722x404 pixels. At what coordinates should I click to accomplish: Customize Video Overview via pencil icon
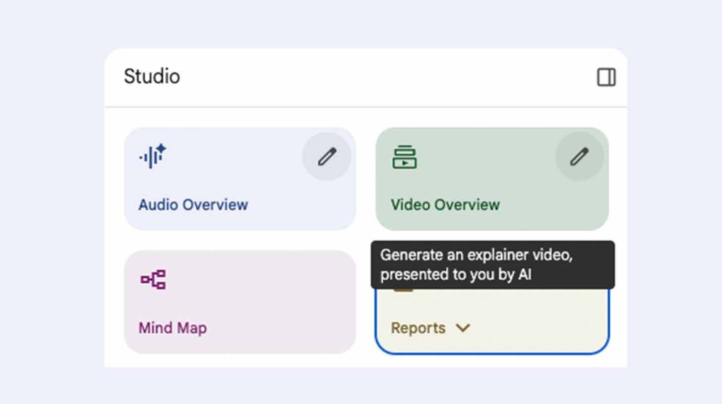pos(579,156)
